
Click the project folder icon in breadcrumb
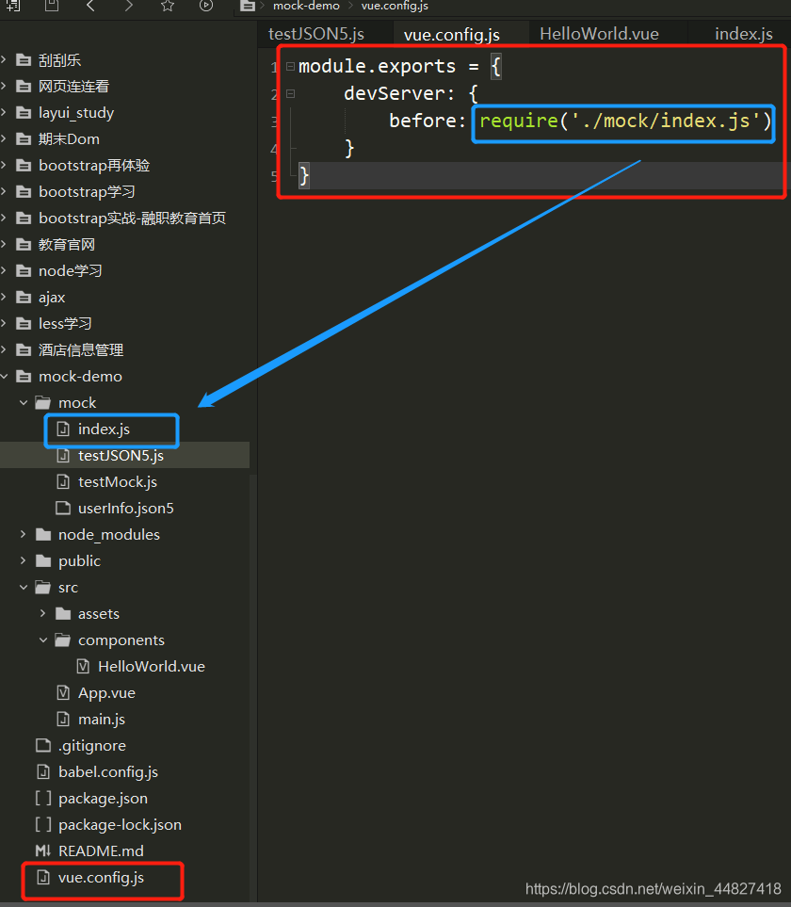point(248,7)
